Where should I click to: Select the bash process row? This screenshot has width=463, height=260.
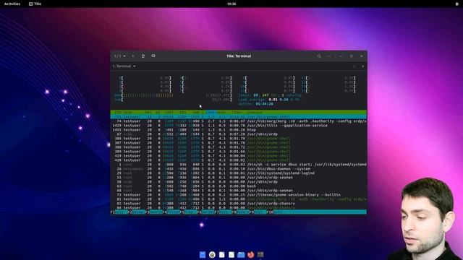point(239,186)
